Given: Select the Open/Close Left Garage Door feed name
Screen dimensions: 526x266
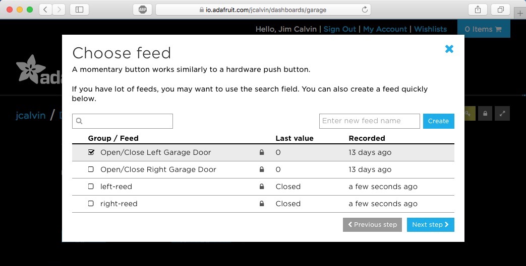Looking at the screenshot, I should 156,152.
